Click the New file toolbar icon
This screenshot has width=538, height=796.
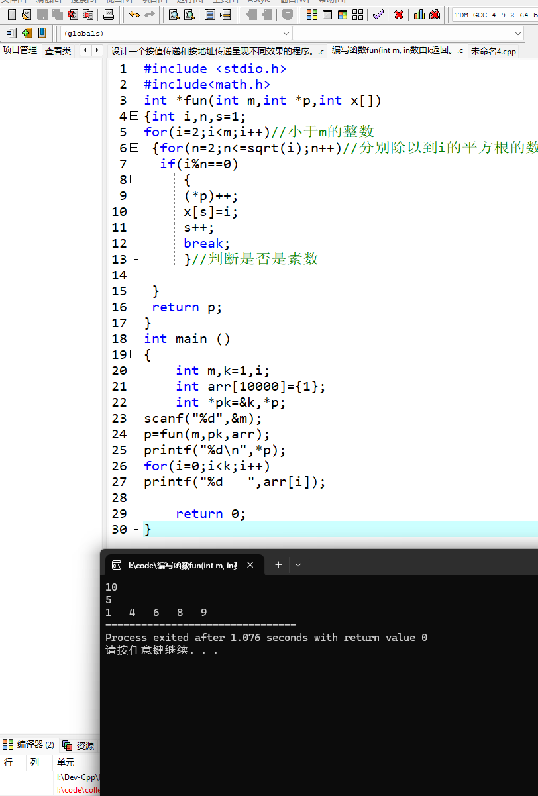click(11, 15)
